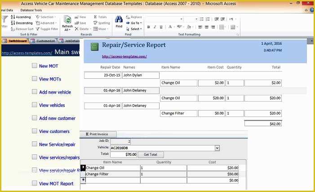
Task: Check the View customers box
Action: point(34,131)
